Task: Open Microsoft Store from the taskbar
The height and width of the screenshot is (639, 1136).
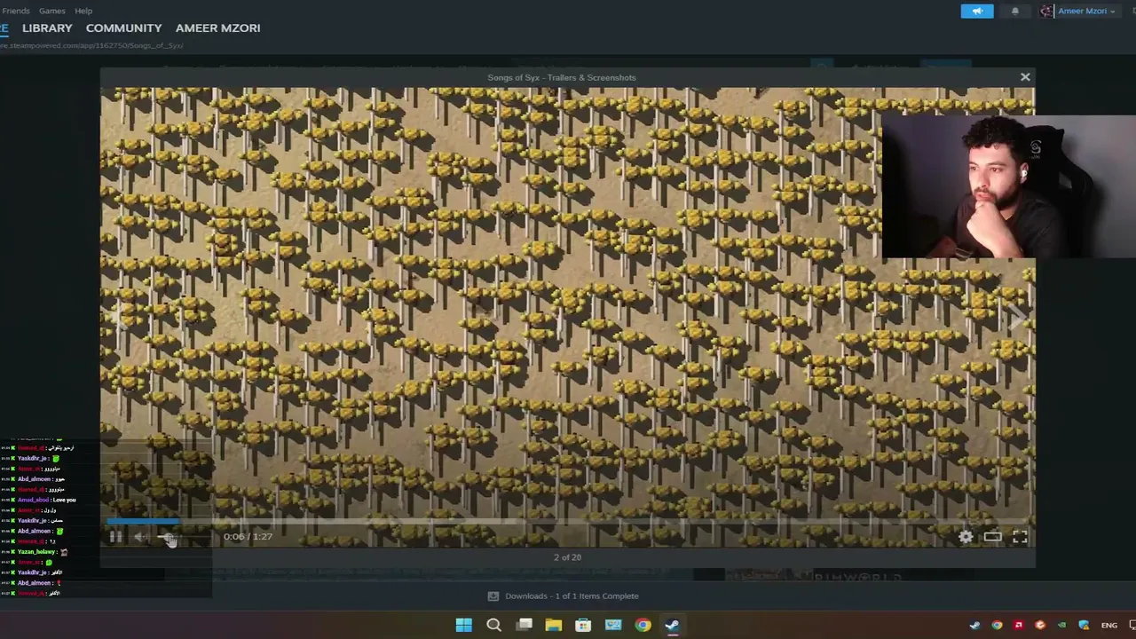Action: (583, 625)
